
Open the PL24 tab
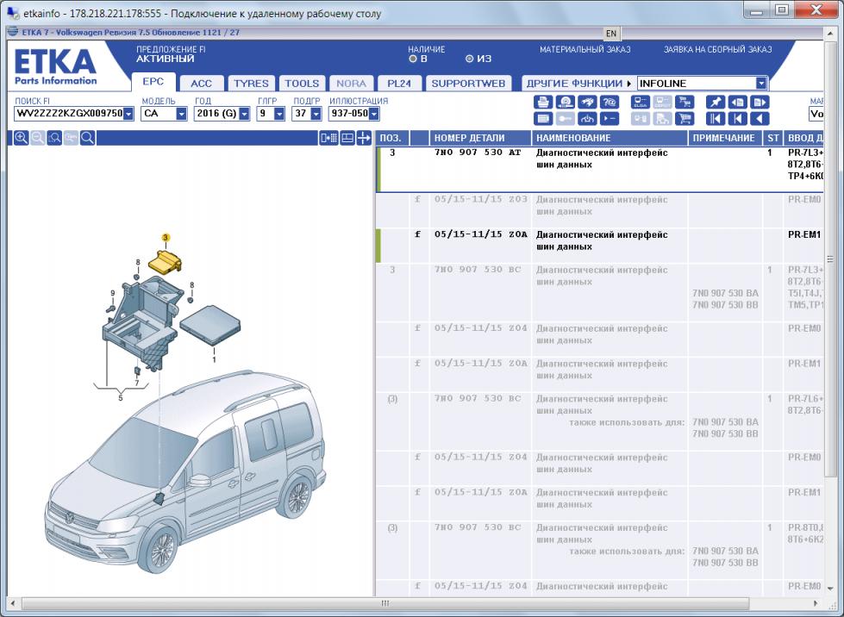399,84
